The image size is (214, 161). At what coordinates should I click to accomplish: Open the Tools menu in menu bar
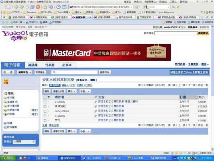(x=173, y=2)
